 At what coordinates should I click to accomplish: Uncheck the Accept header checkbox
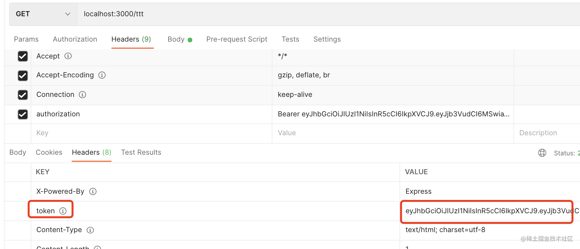[23, 56]
